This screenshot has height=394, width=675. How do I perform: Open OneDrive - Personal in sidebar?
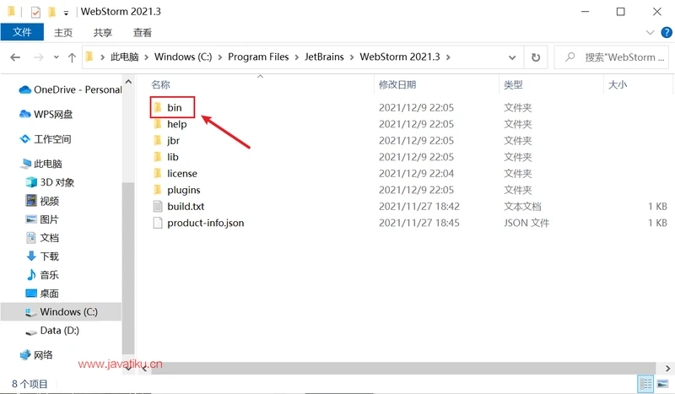(x=70, y=89)
